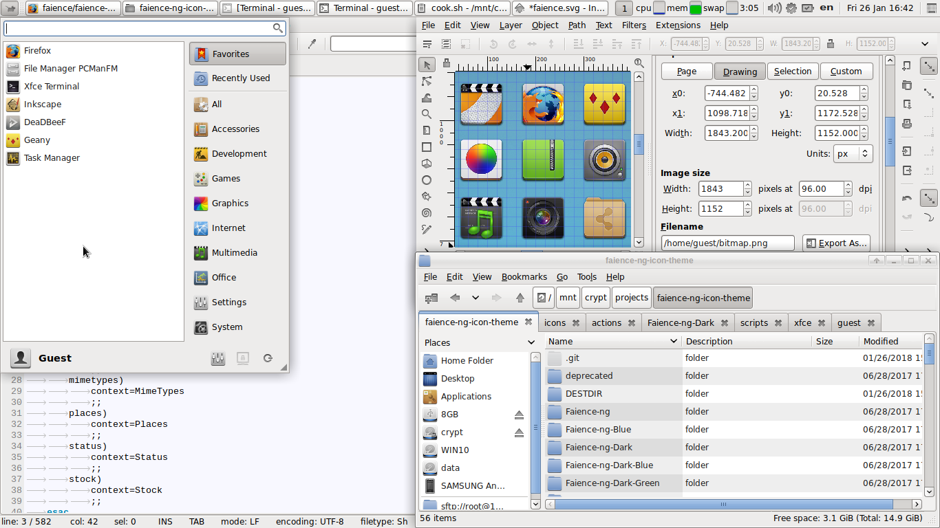Open the file manager history dropdown arrow
The image size is (940, 528).
476,298
